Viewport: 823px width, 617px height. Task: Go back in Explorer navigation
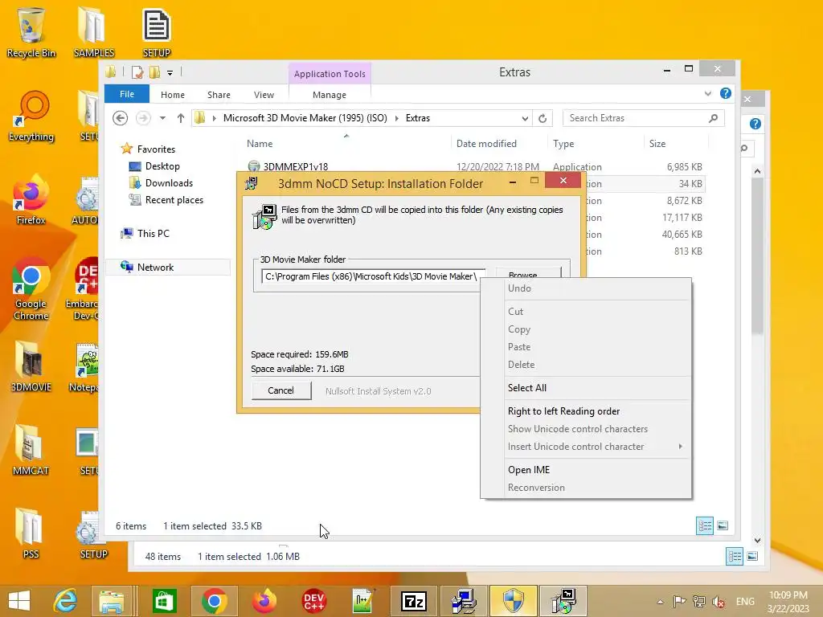pos(121,118)
